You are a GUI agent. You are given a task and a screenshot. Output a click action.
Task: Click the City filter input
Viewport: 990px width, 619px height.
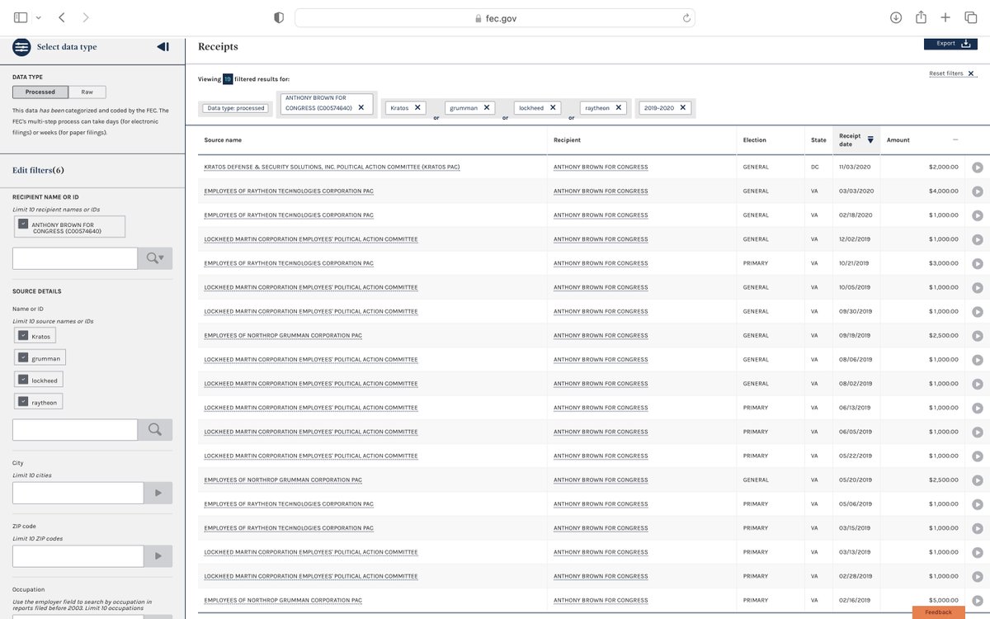pos(78,494)
